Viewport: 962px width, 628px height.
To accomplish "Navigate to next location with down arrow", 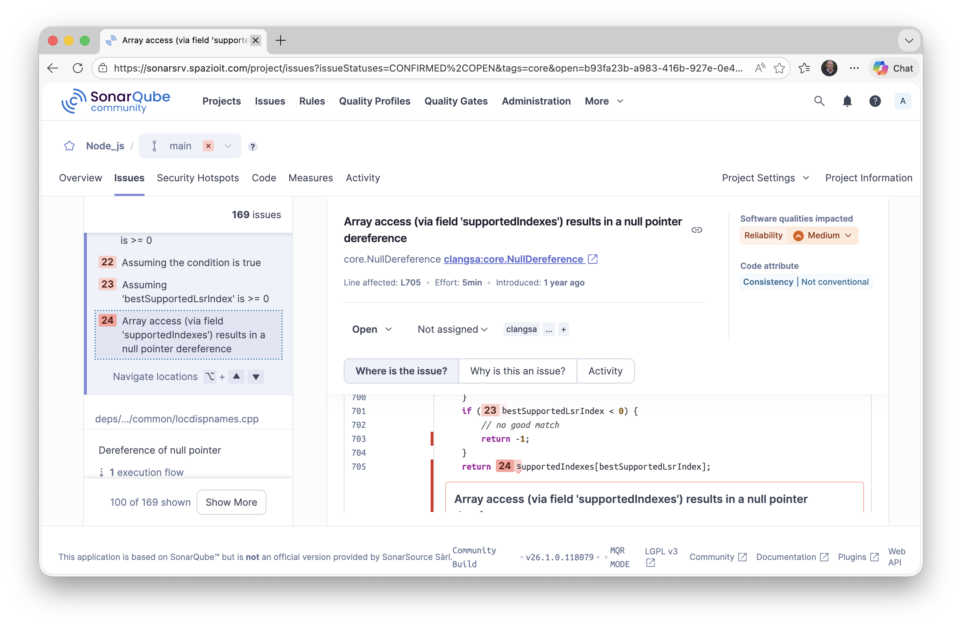I will 256,377.
